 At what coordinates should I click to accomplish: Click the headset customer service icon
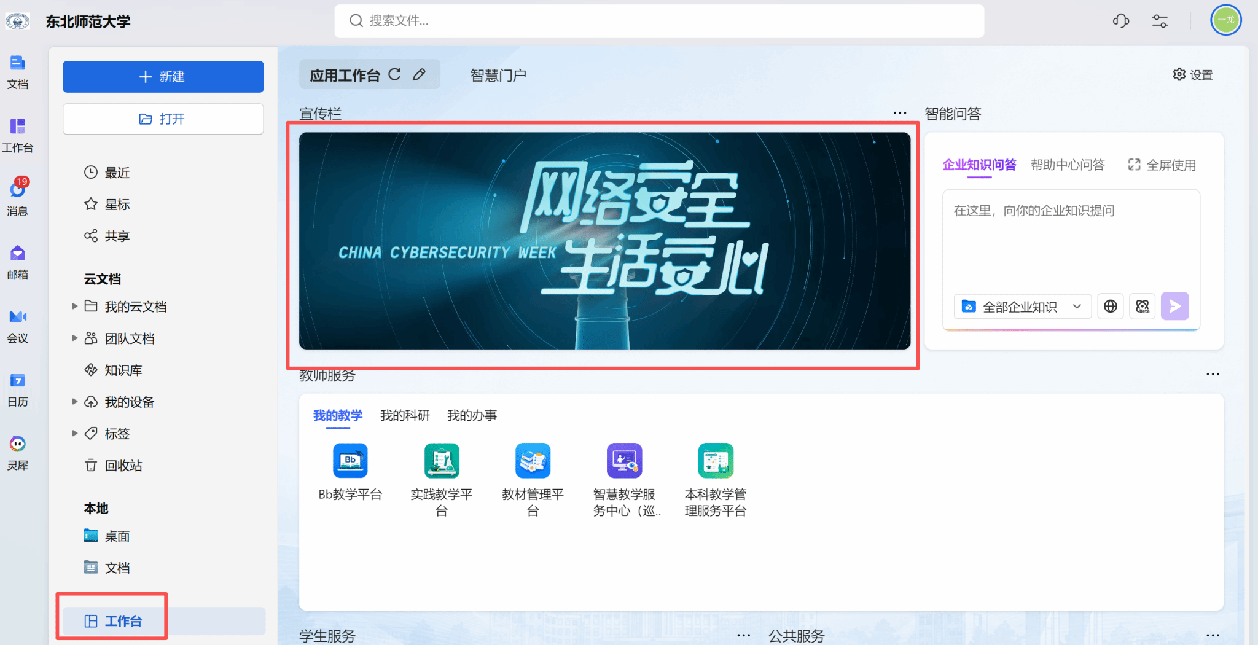(x=1120, y=21)
